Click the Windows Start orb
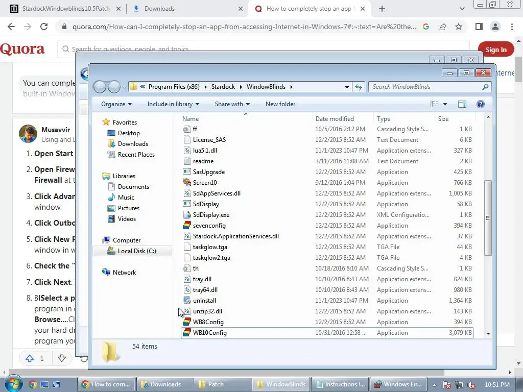523x392 pixels. [x=13, y=384]
